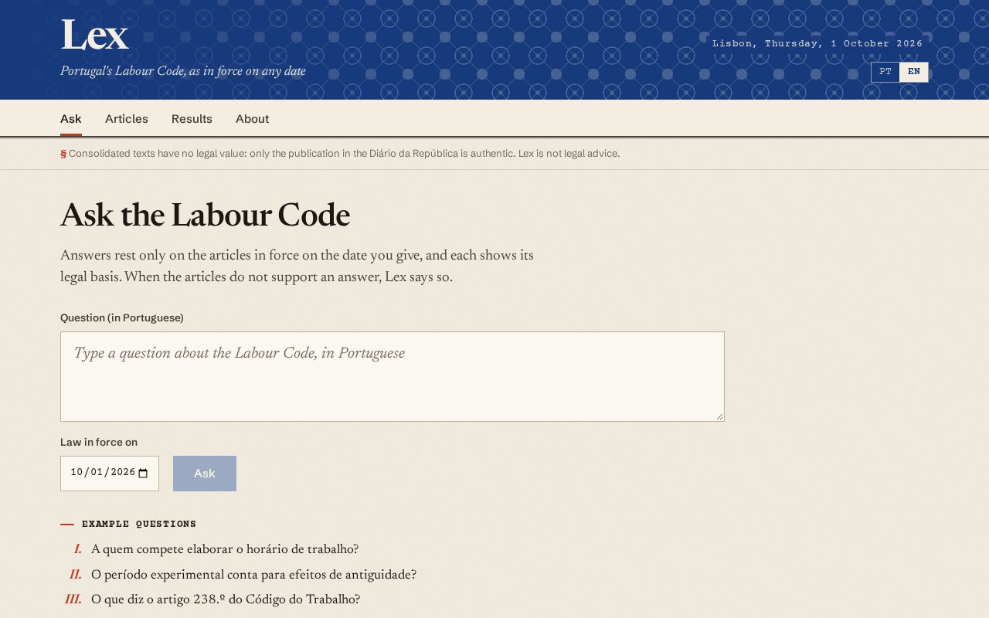The image size is (989, 618).
Task: Click the legal disclaimer about Diário da República
Action: click(344, 154)
